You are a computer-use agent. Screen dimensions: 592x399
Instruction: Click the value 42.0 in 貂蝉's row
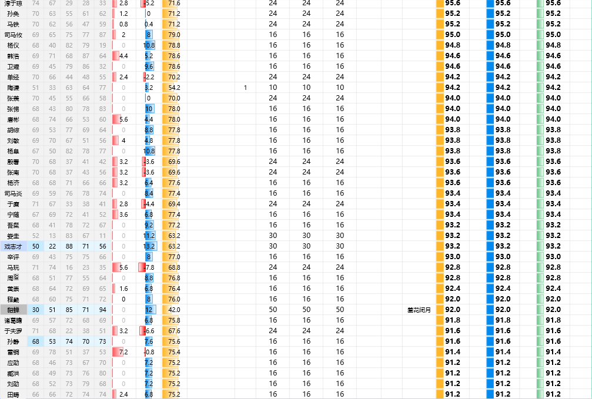(174, 310)
